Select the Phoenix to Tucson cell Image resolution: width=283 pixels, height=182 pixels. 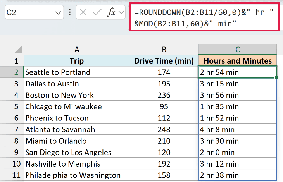pos(77,118)
